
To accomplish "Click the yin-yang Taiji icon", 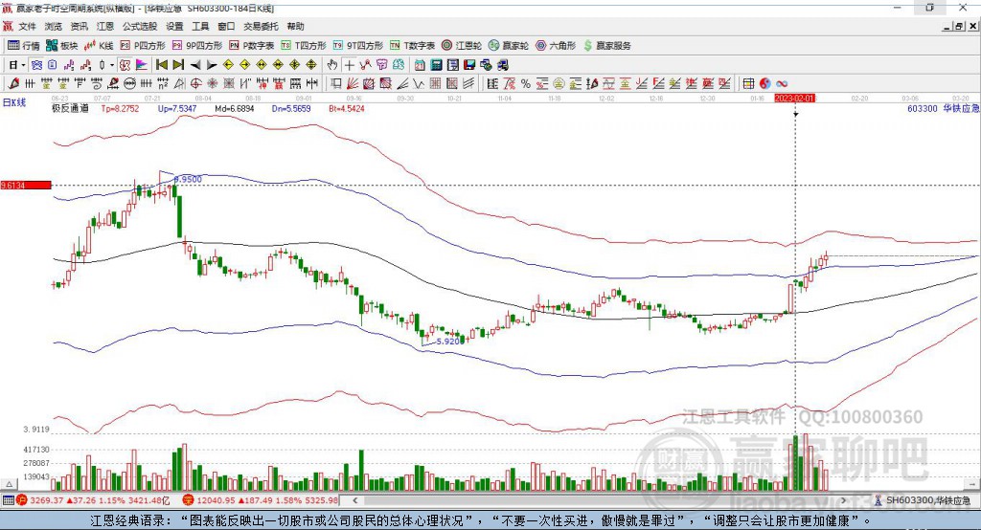I will [765, 84].
